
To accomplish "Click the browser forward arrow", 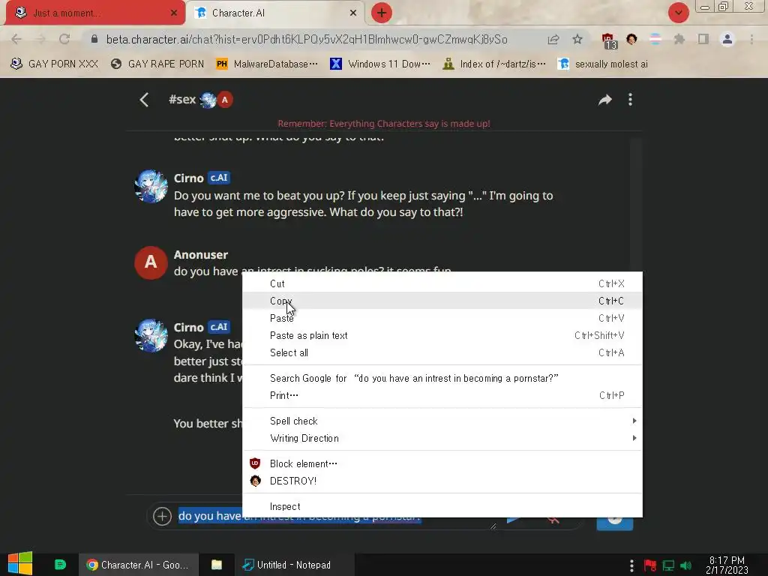I will coord(40,39).
